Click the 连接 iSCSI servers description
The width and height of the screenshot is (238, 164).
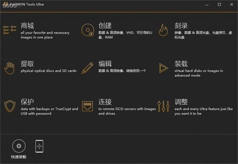(x=127, y=111)
